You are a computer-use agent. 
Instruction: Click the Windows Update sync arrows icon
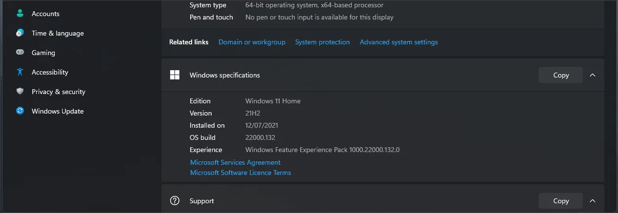click(20, 111)
